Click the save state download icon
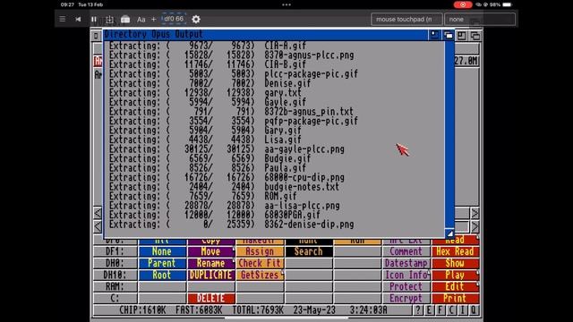Image resolution: width=573 pixels, height=322 pixels. (109, 19)
